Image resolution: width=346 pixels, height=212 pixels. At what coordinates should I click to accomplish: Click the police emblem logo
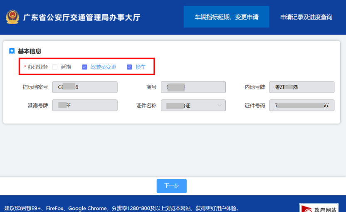(x=12, y=17)
